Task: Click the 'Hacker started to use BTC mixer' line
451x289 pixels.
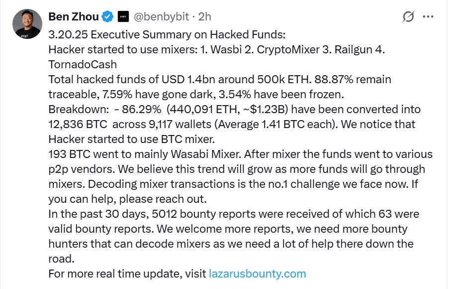Action: 132,139
